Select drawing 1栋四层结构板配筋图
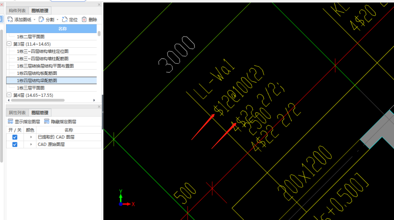 pyautogui.click(x=37, y=73)
